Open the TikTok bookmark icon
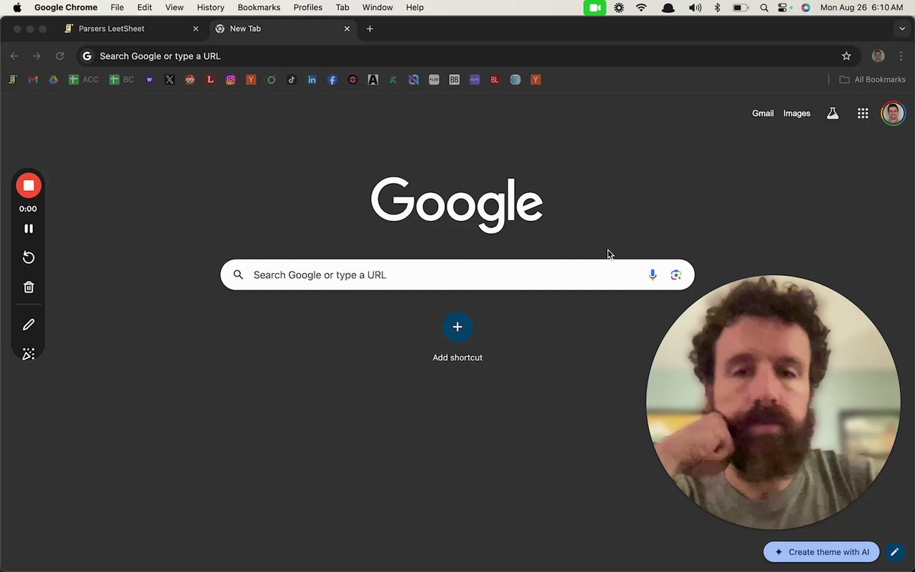 coord(292,80)
